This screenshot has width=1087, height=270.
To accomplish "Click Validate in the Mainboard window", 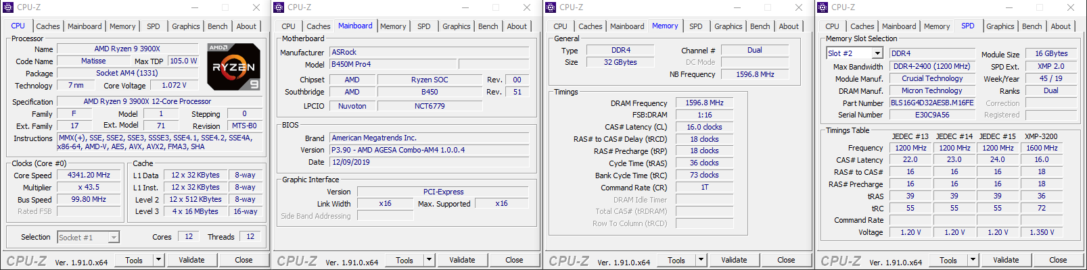I will pos(462,260).
